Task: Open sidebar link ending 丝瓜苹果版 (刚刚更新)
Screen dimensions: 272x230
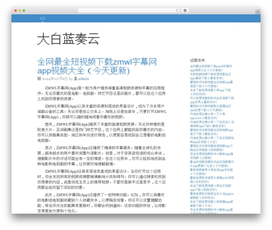Action: tap(212, 148)
